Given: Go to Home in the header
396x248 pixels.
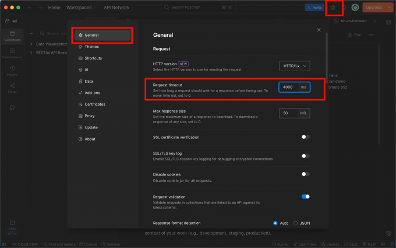Looking at the screenshot, I should [54, 8].
